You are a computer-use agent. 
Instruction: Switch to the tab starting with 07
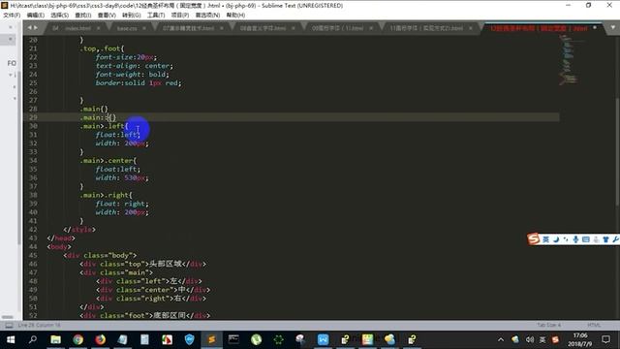pyautogui.click(x=188, y=28)
